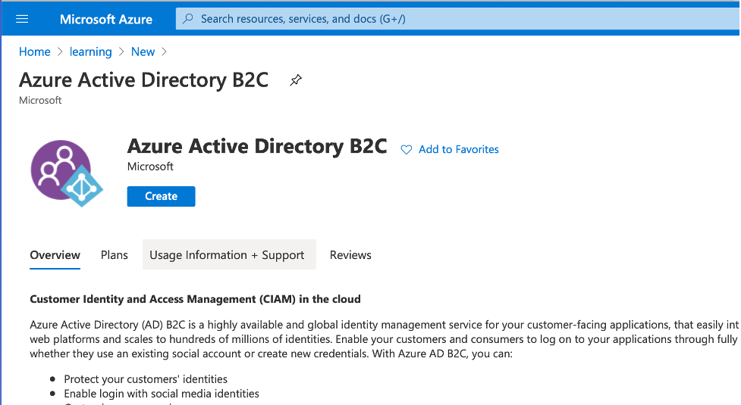Open the hamburger portal menu
The width and height of the screenshot is (741, 405).
click(22, 19)
